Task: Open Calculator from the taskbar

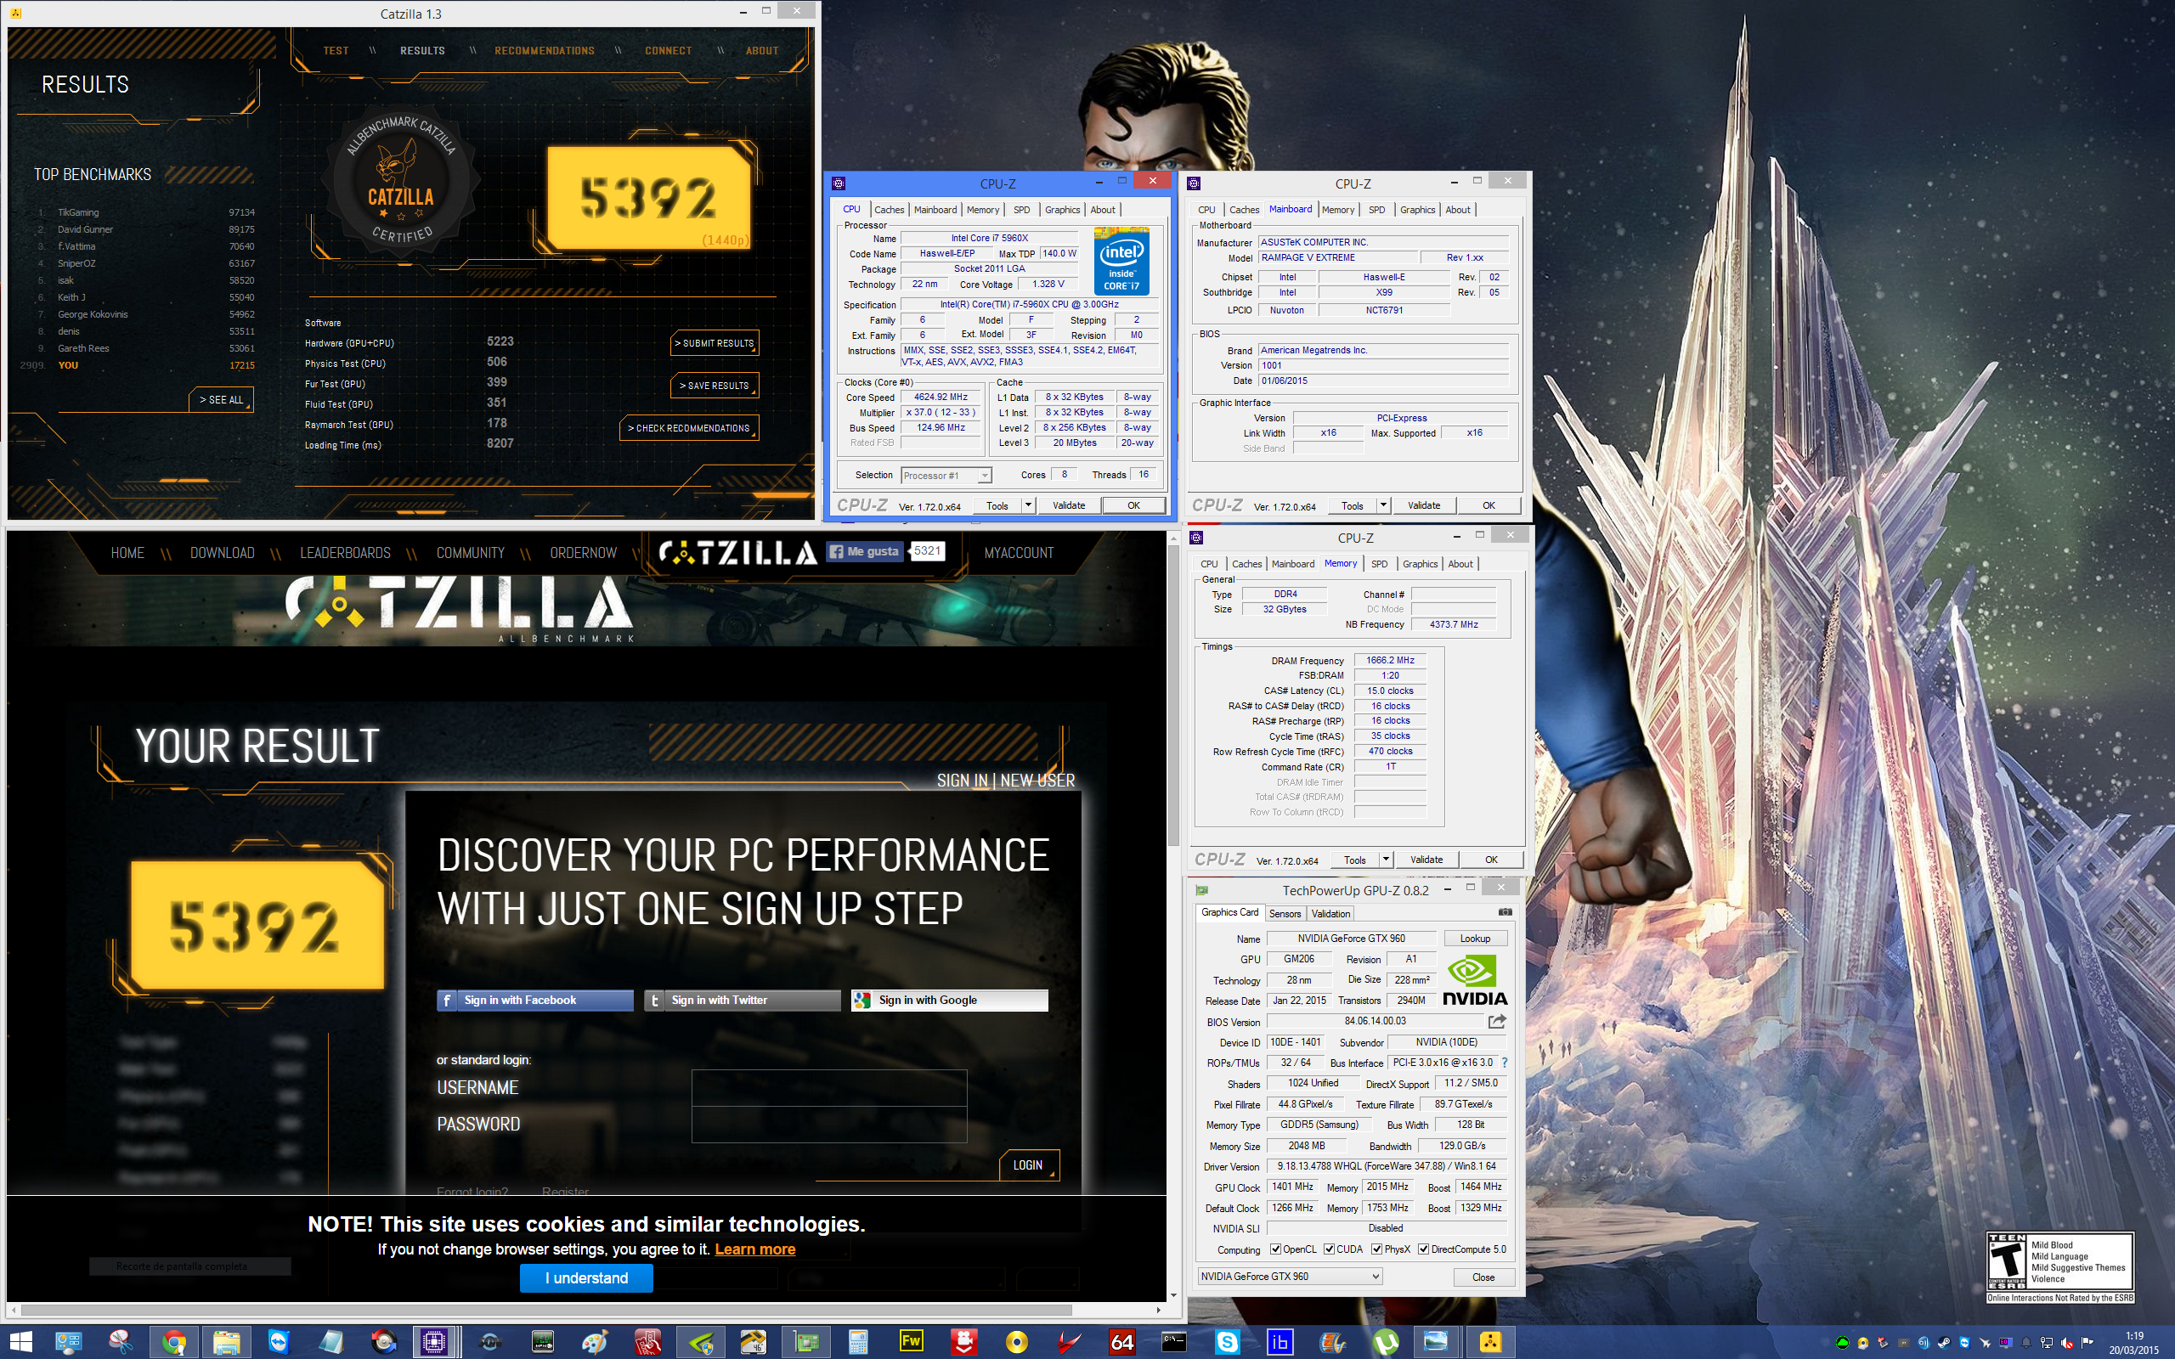Action: pyautogui.click(x=858, y=1342)
